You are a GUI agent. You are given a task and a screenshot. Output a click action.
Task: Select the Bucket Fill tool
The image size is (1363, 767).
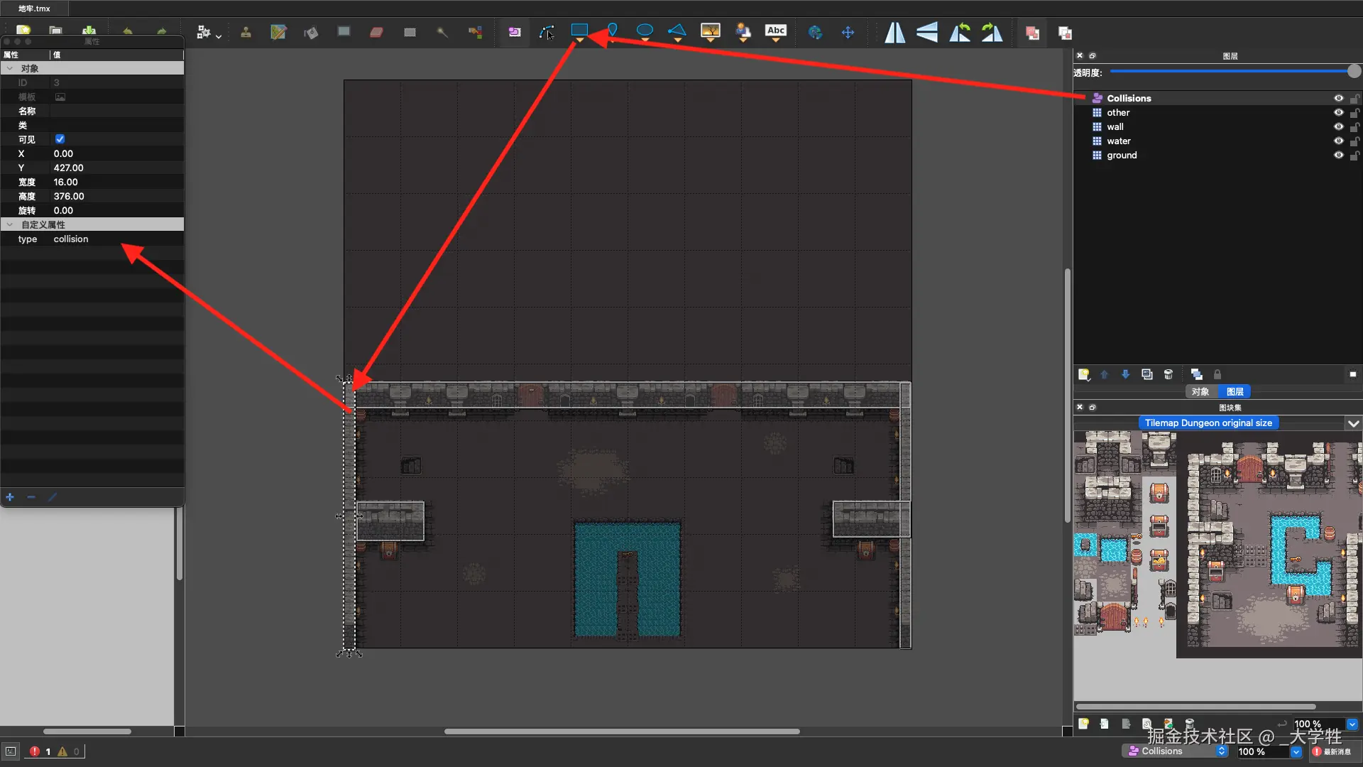pos(311,33)
